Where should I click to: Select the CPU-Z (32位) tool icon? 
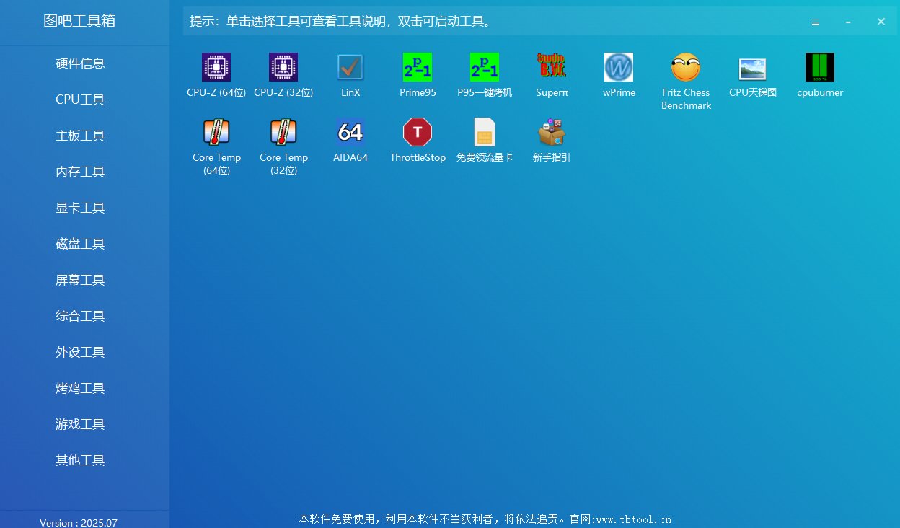tap(283, 67)
